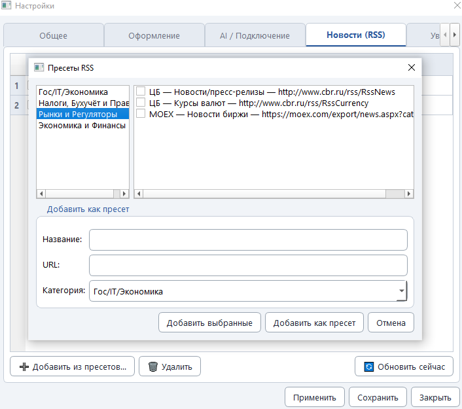The height and width of the screenshot is (409, 462).
Task: Close the Настройки window
Action: [457, 5]
